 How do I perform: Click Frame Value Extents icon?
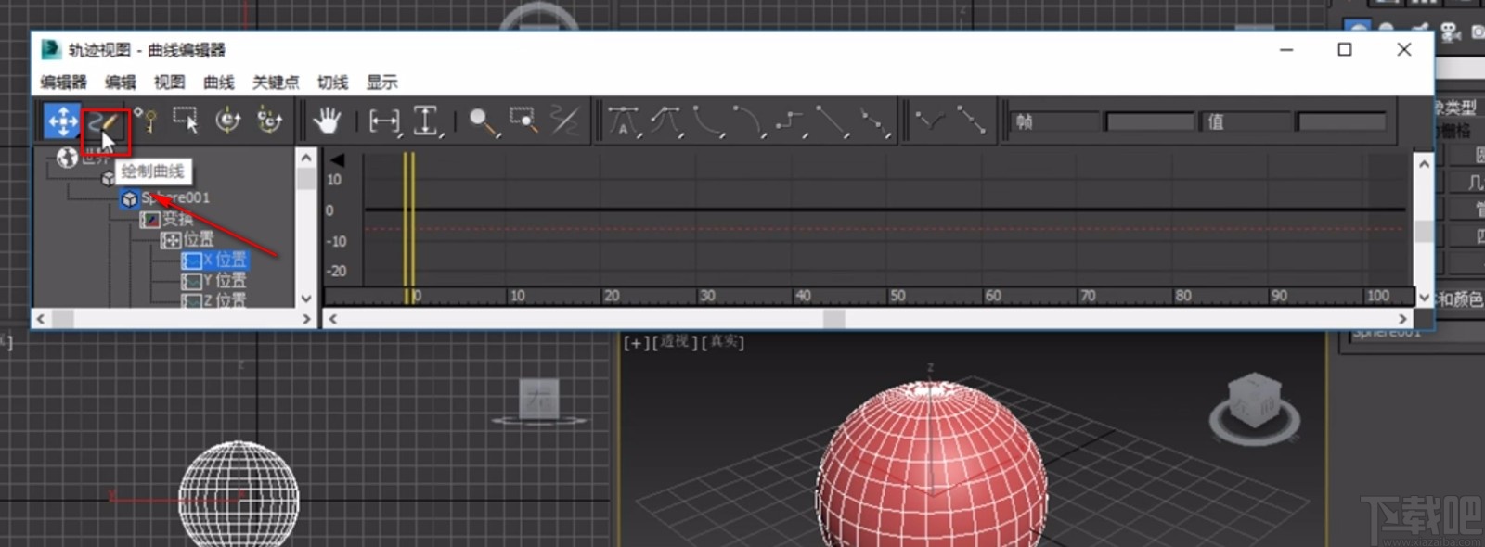tap(426, 121)
